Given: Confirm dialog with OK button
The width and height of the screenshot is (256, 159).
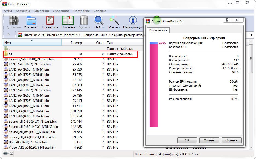Looking at the screenshot, I should [187, 140].
